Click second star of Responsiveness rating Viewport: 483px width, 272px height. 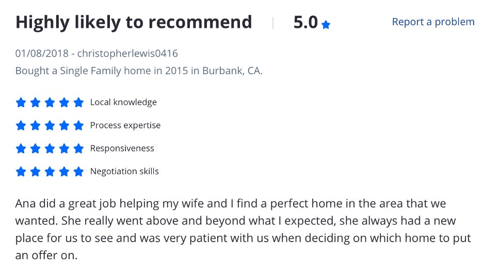[x=36, y=148]
